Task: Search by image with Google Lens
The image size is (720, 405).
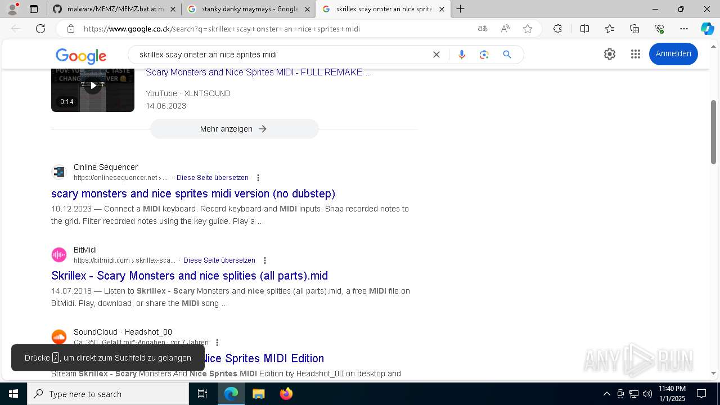Action: [x=484, y=55]
